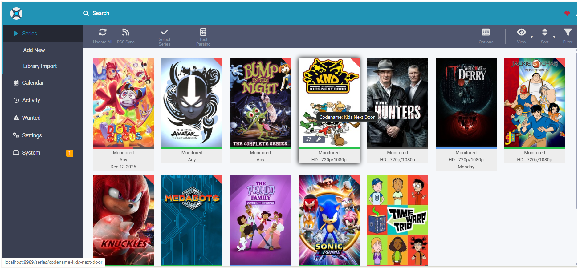Click 'Dec 13 2025' under Digital Circus

coord(123,167)
